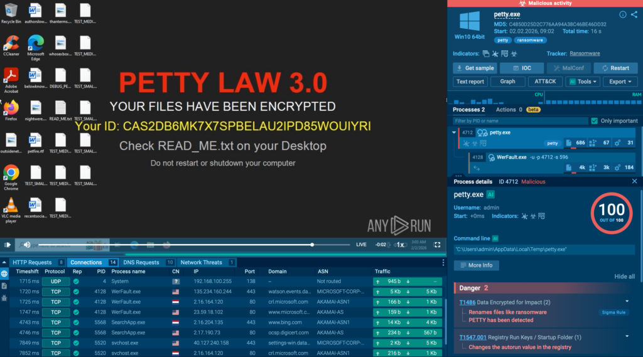Switch to Connections tab
Image resolution: width=643 pixels, height=357 pixels.
pos(93,262)
